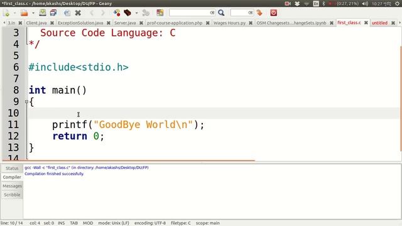Create a new file with the New icon
This screenshot has height=226, width=402.
[7, 13]
